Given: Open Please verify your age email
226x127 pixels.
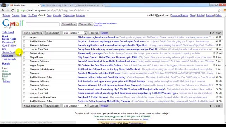Looking at the screenshot, I should pyautogui.click(x=90, y=53).
